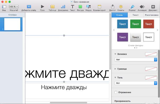
Task: Add a comment with Комментарий icon
Action: [99, 7]
